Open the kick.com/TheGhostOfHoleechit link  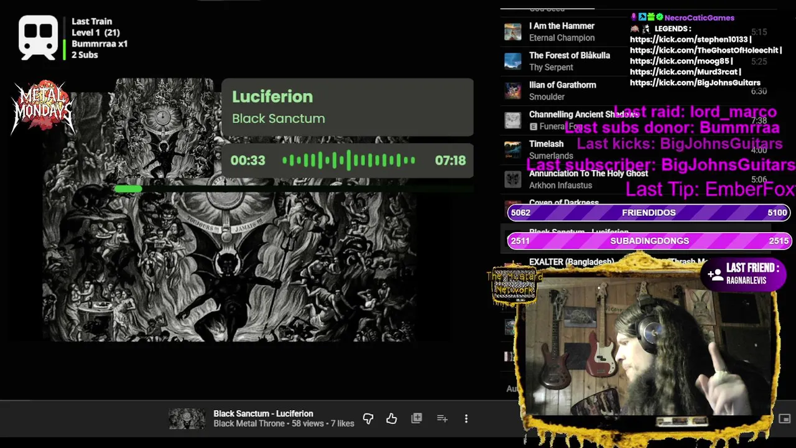[x=704, y=50]
